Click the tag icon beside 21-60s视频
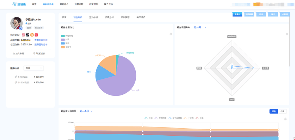Image resolution: width=295 pixels, height=140 pixels. click(x=16, y=82)
